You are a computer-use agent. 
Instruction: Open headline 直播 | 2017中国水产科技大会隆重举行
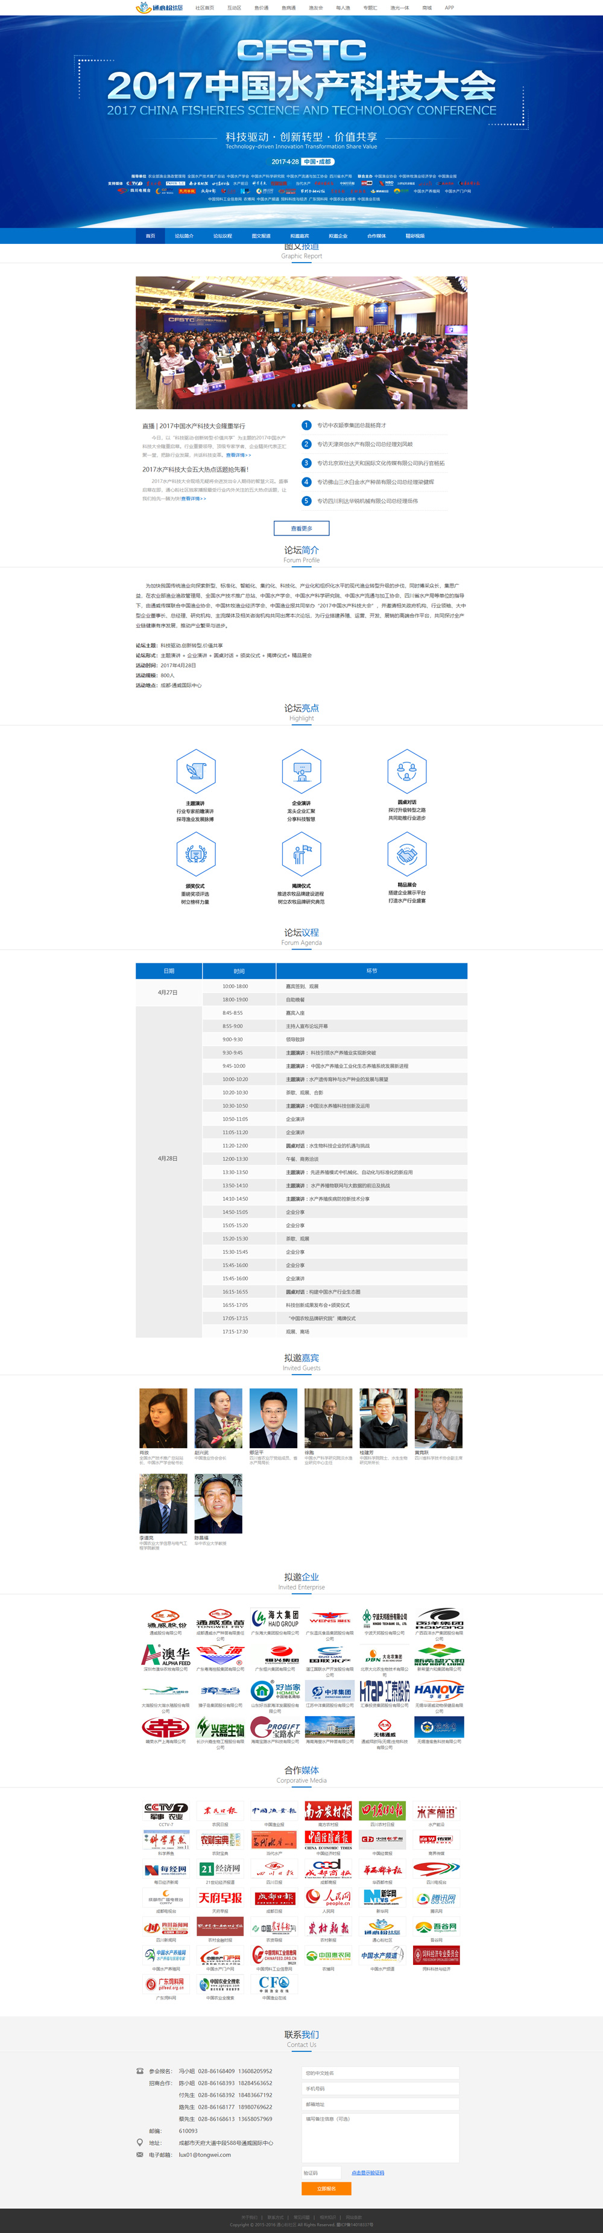tap(194, 426)
